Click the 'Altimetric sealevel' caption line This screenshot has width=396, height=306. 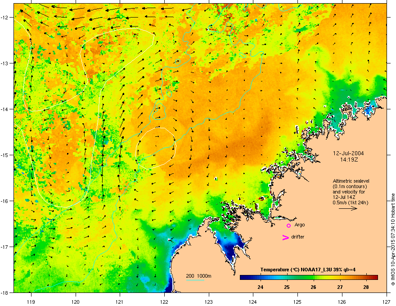351,181
